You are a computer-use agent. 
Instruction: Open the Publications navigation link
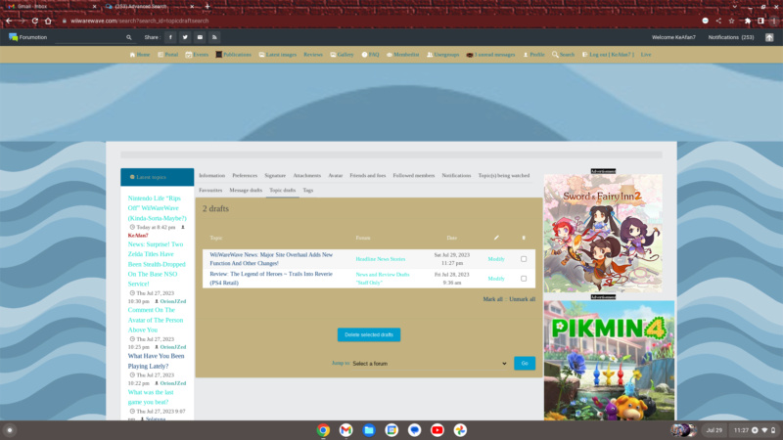click(x=233, y=55)
